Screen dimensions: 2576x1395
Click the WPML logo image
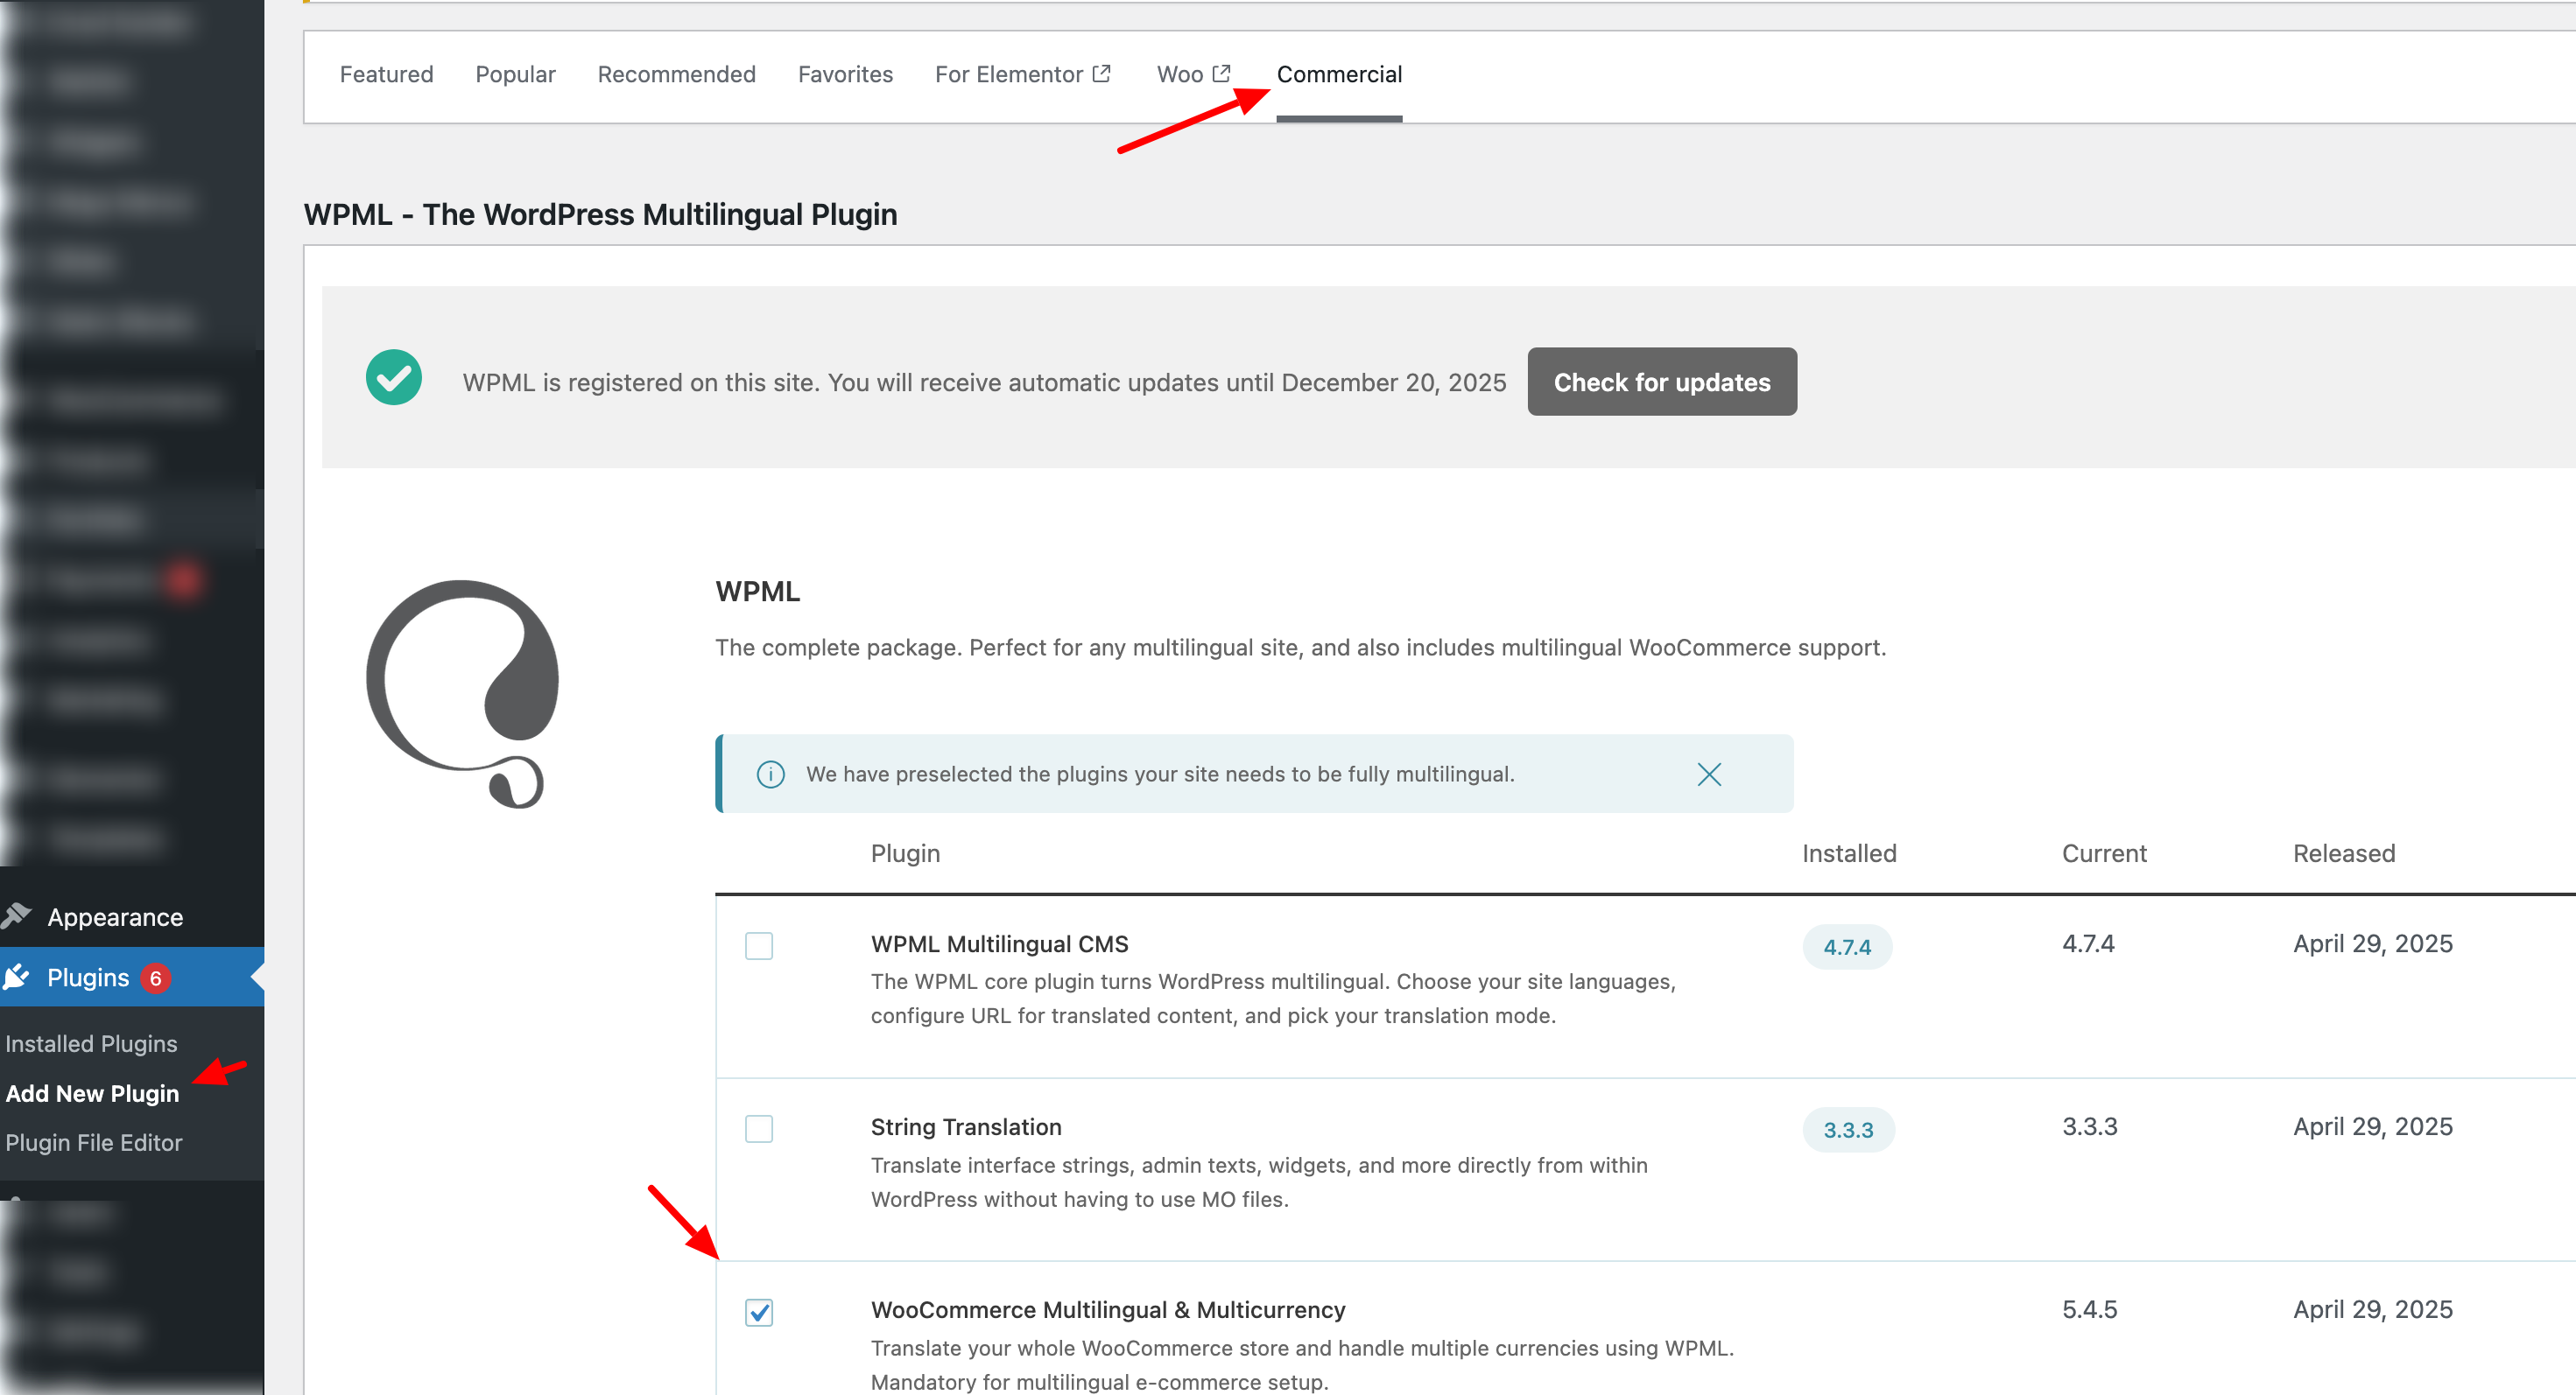[x=462, y=693]
